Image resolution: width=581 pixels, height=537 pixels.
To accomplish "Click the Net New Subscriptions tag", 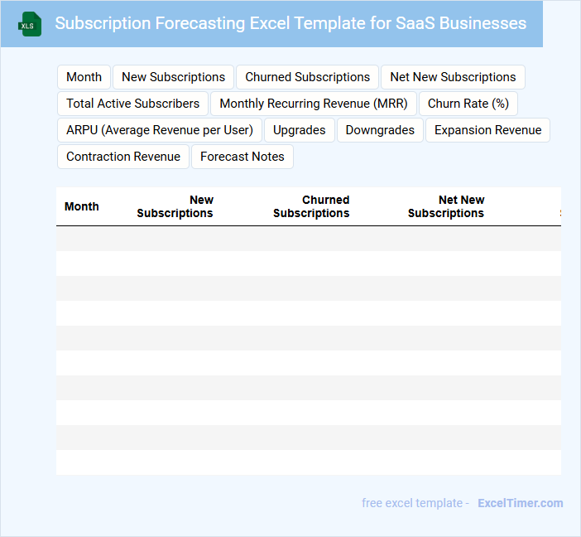I will 453,77.
